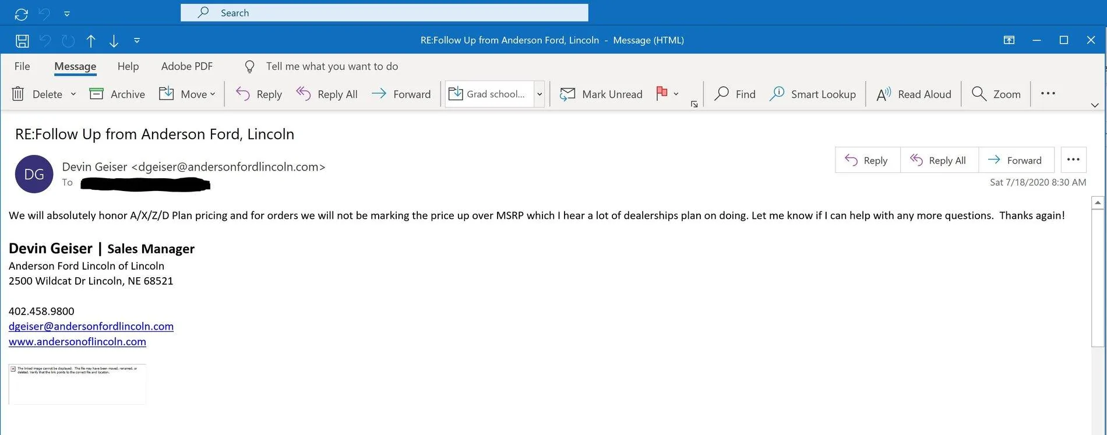Click the Tell me what you want to do field
This screenshot has height=435, width=1107.
click(332, 66)
